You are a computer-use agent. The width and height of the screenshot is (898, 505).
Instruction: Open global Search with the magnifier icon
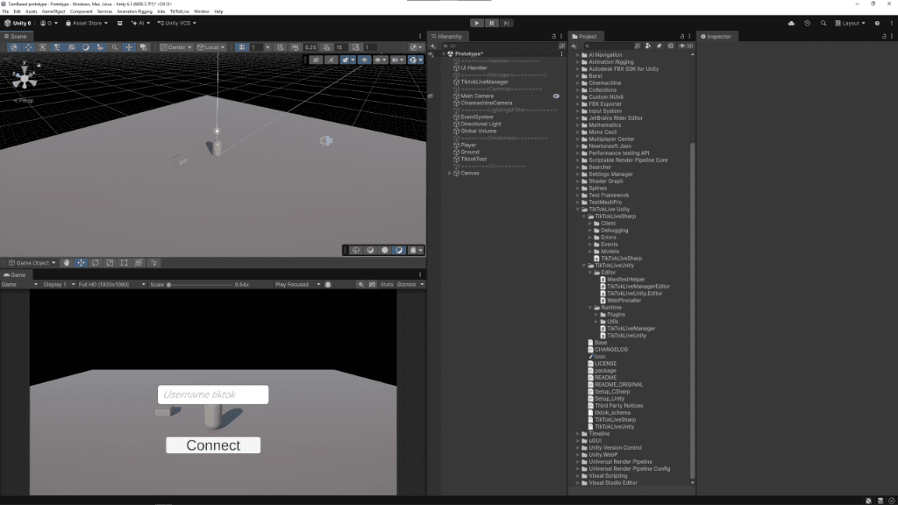tap(823, 23)
